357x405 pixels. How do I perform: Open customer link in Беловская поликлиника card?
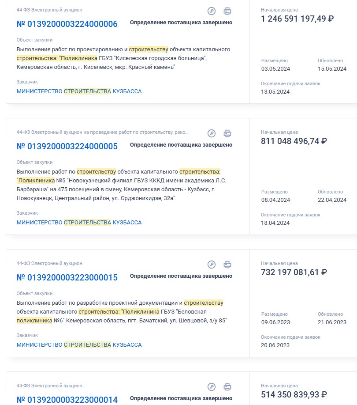coord(79,345)
